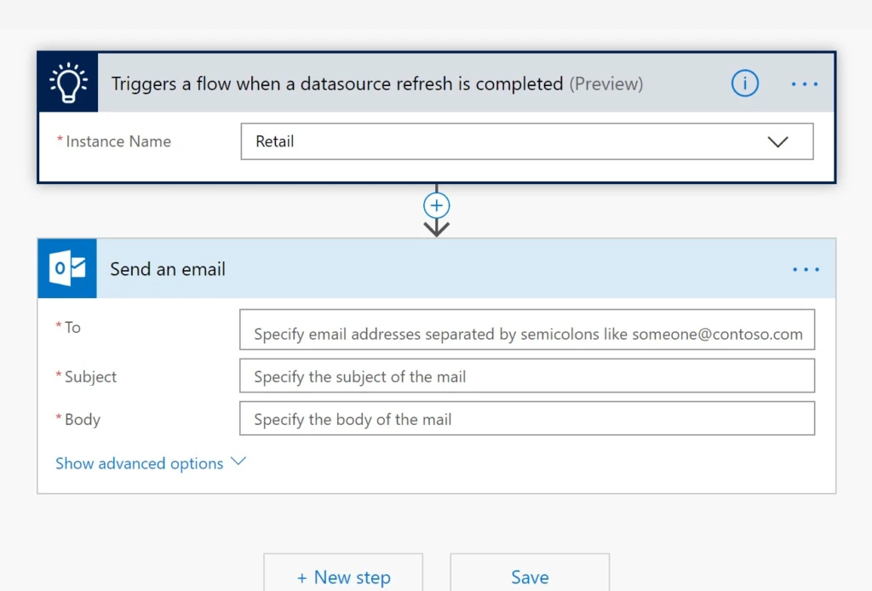The height and width of the screenshot is (591, 872).
Task: Click the Subject field
Action: pyautogui.click(x=526, y=376)
